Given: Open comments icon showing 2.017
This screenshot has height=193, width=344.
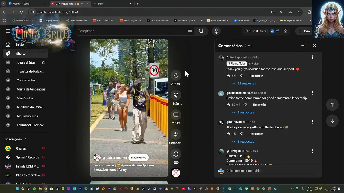Looking at the screenshot, I should (176, 115).
